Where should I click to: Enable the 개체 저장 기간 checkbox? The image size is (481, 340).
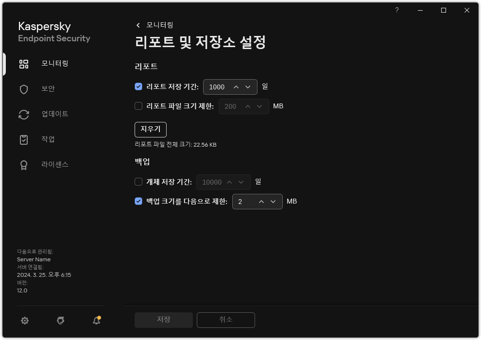tap(138, 182)
